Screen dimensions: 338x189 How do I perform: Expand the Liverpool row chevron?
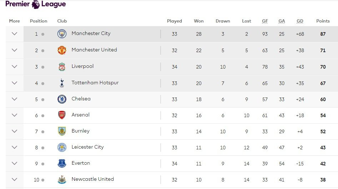tap(14, 66)
